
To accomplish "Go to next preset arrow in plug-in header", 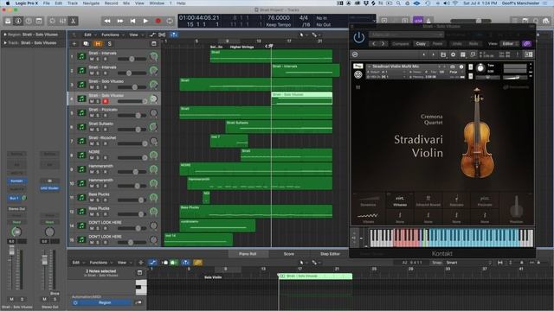I will tap(383, 44).
